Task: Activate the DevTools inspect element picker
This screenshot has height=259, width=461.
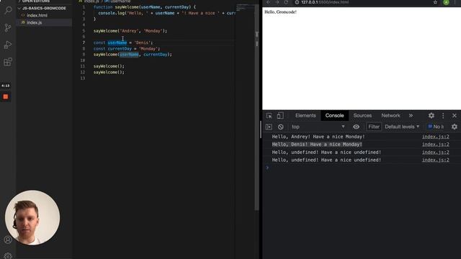Action: [x=269, y=116]
